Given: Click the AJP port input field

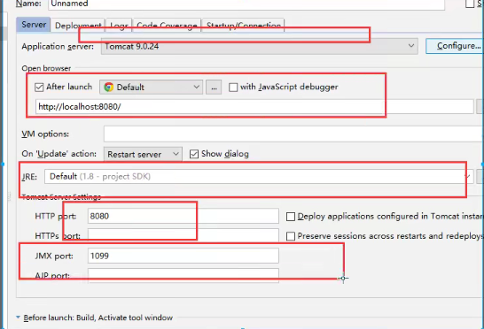Looking at the screenshot, I should pyautogui.click(x=183, y=275).
